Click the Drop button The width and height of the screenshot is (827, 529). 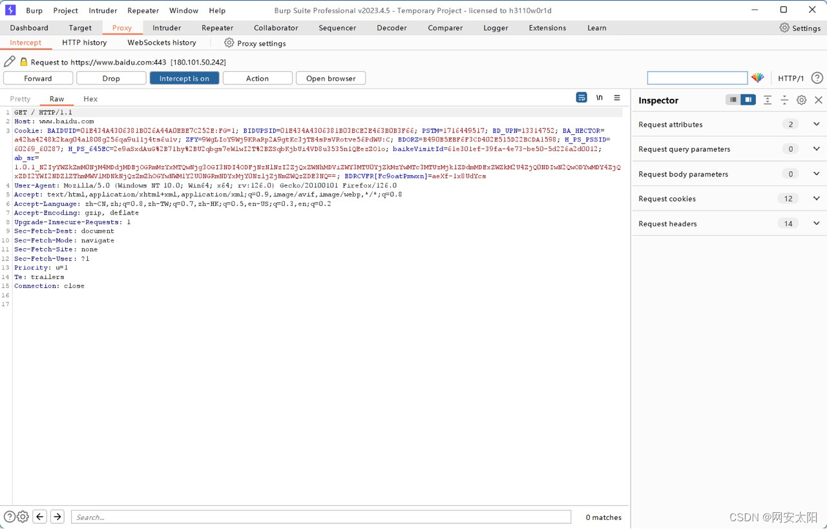111,78
